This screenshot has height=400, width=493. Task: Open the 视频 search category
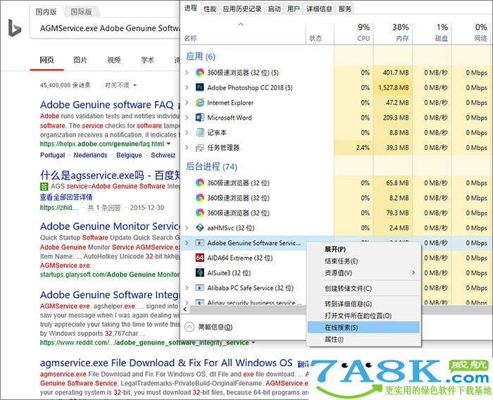point(114,60)
